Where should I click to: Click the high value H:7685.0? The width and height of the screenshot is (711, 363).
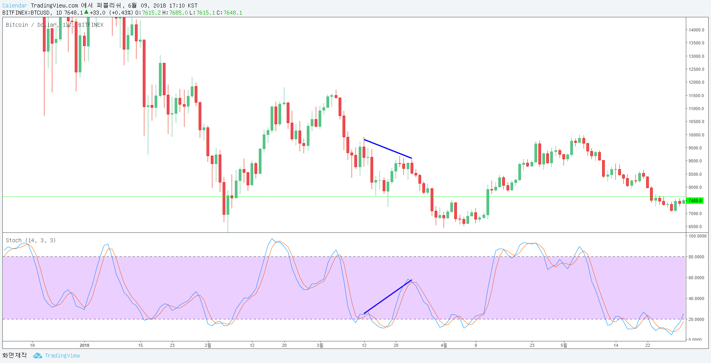pyautogui.click(x=175, y=13)
